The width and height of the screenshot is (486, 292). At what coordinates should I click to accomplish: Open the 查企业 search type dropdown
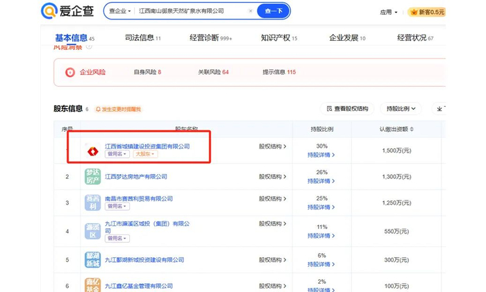120,11
